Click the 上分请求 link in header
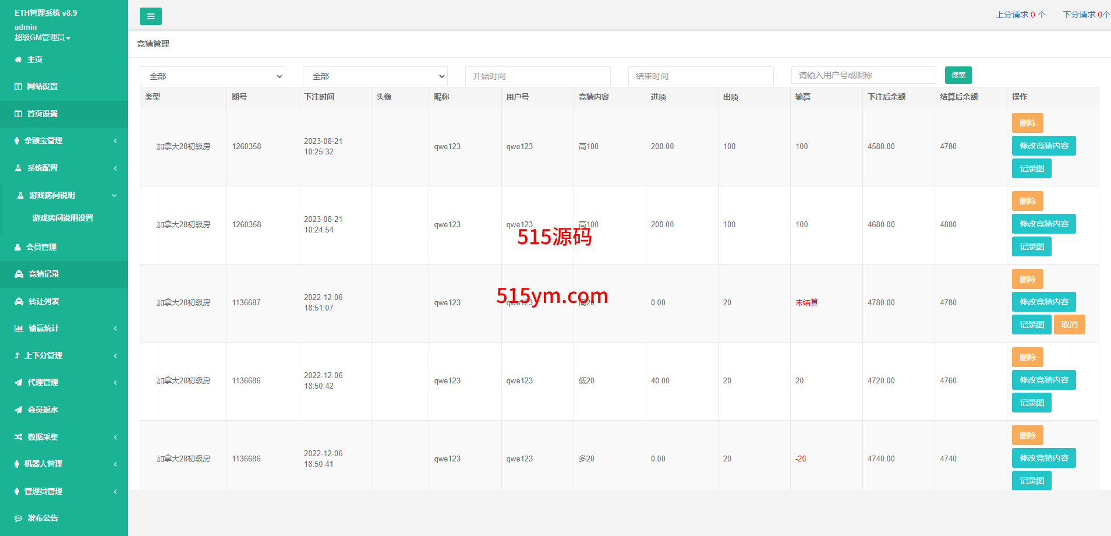This screenshot has width=1111, height=536. [x=1020, y=15]
